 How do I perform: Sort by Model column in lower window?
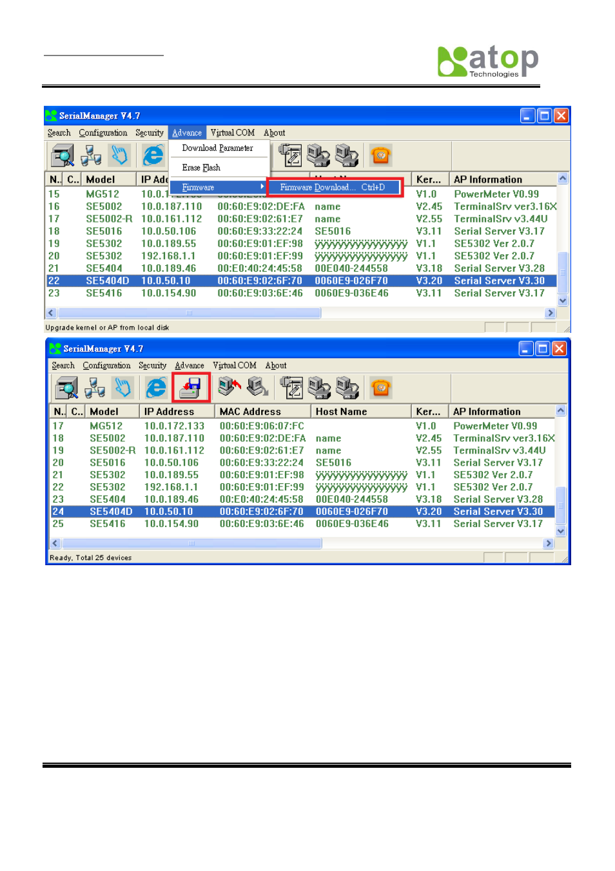112,412
